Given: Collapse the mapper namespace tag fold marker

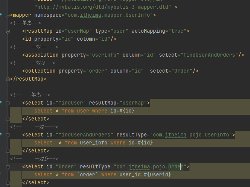Looking at the screenshot, I should (8, 15).
